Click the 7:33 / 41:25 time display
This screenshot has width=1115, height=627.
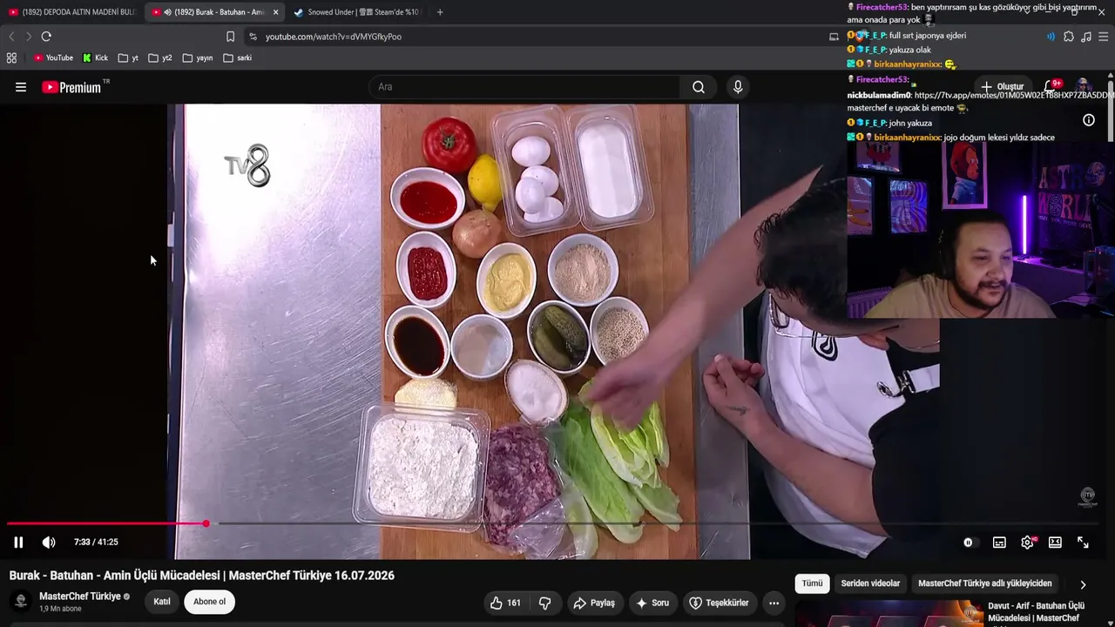tap(96, 543)
